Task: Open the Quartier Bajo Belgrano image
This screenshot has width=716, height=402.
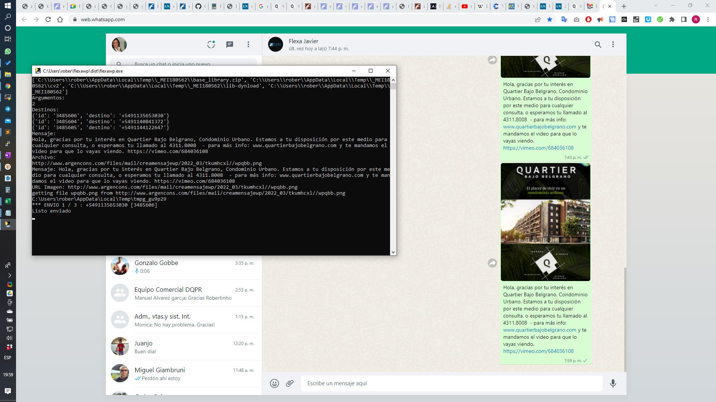Action: [545, 222]
